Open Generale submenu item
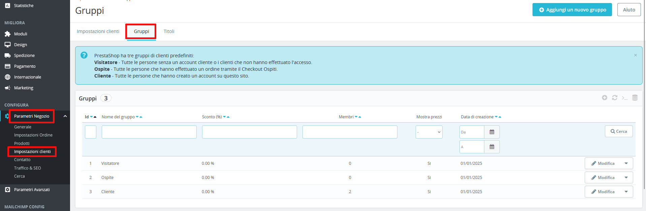Image resolution: width=646 pixels, height=211 pixels. click(x=23, y=127)
